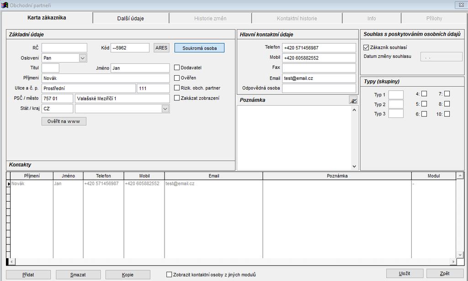Click the Jméno field containing Jan
Viewport: 468px width, 281px height.
coord(140,68)
